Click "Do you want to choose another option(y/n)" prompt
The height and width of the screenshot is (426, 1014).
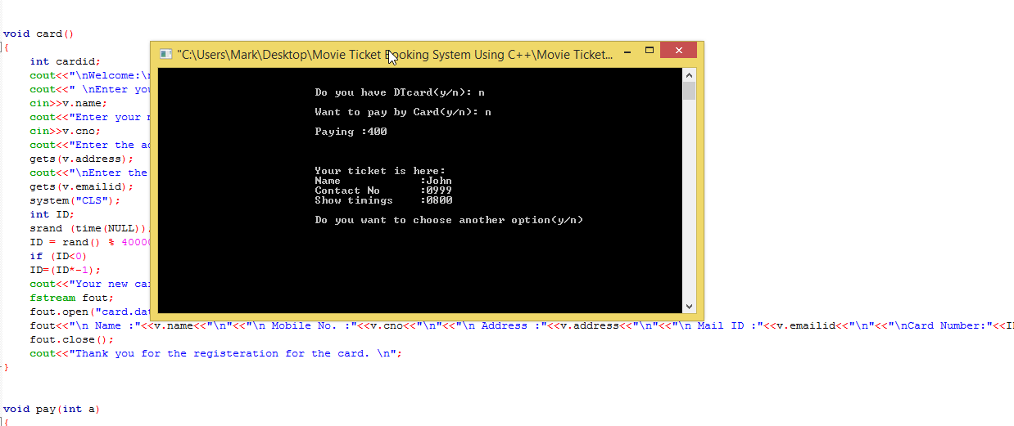click(449, 220)
